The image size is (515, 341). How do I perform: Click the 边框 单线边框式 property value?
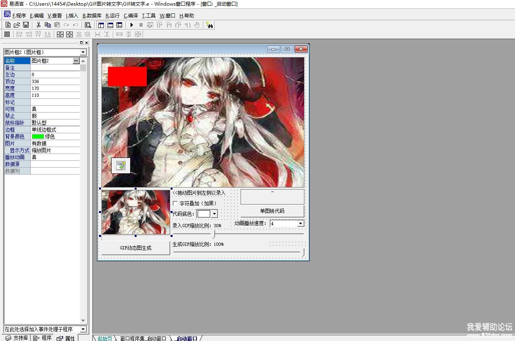pyautogui.click(x=55, y=130)
